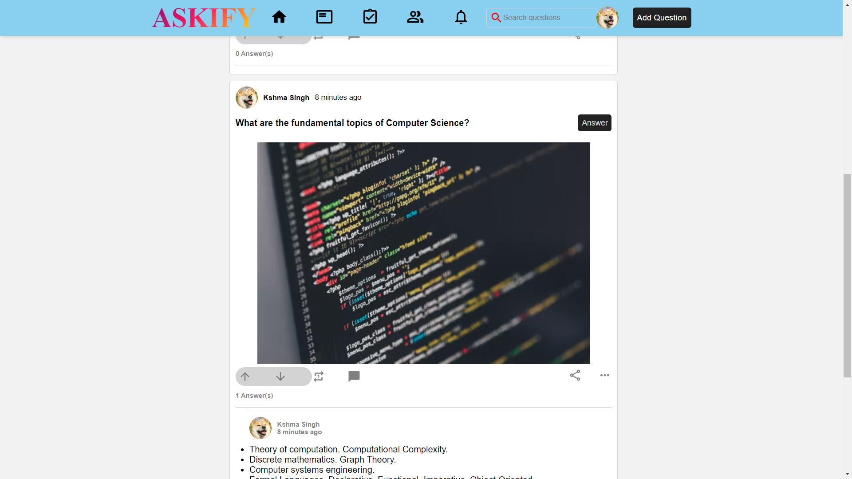This screenshot has width=852, height=479.
Task: Repost the Computer Science question
Action: [x=319, y=376]
